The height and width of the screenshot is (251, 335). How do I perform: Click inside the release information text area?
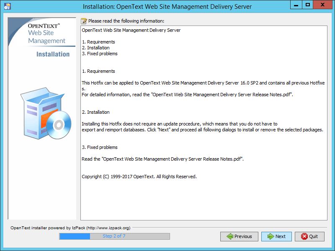[204, 123]
